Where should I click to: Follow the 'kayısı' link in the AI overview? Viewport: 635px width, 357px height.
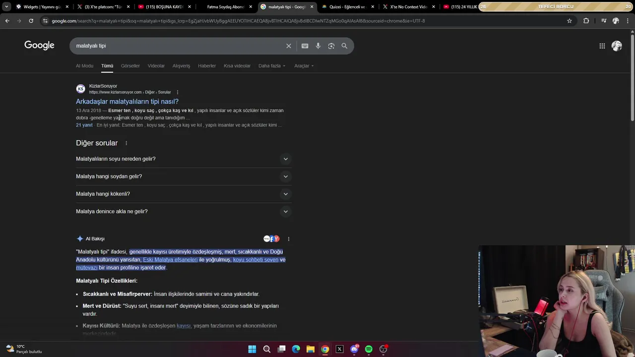point(184,326)
